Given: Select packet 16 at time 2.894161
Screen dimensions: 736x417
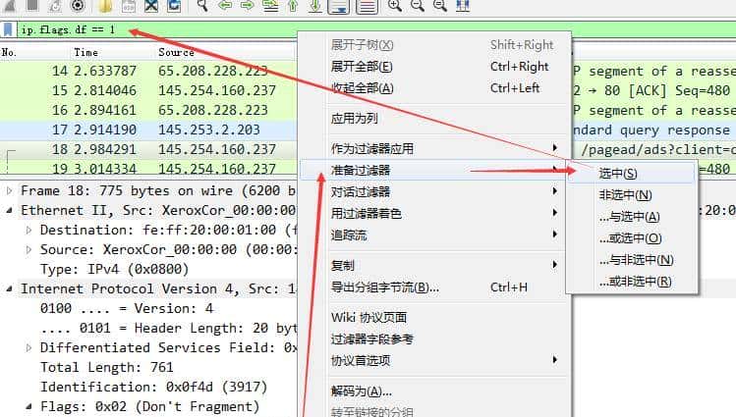Looking at the screenshot, I should click(148, 110).
